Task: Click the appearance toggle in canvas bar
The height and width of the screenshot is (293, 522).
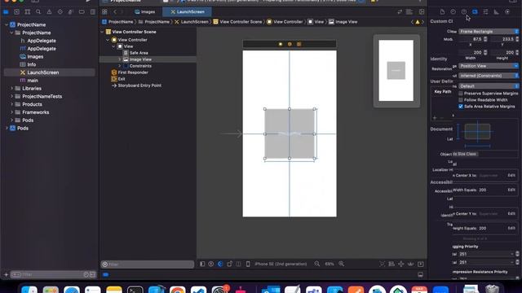Action: click(220, 264)
